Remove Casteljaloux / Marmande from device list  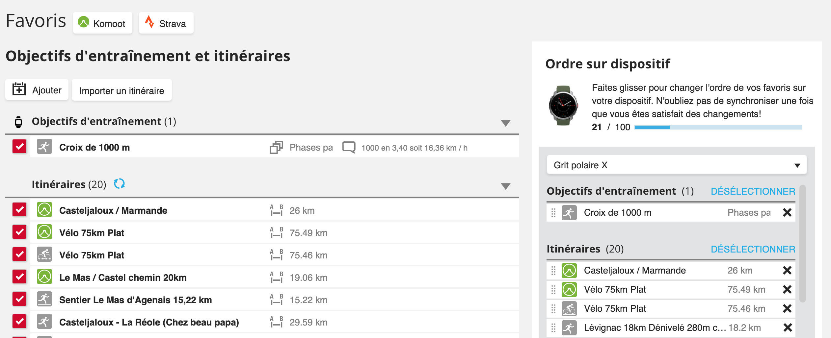787,271
